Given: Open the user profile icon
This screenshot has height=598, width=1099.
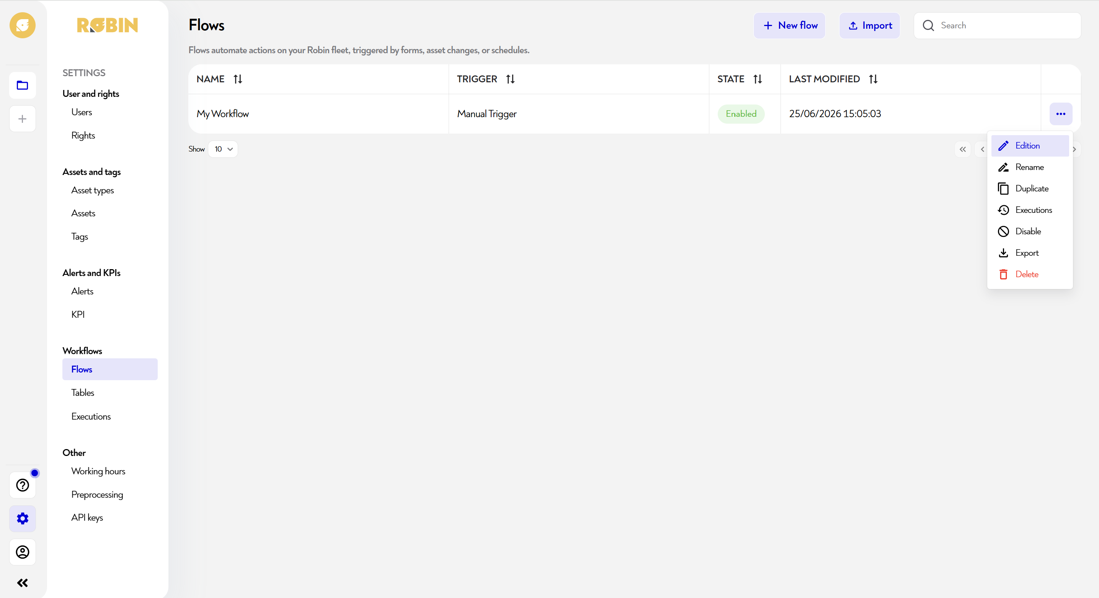Looking at the screenshot, I should click(22, 552).
